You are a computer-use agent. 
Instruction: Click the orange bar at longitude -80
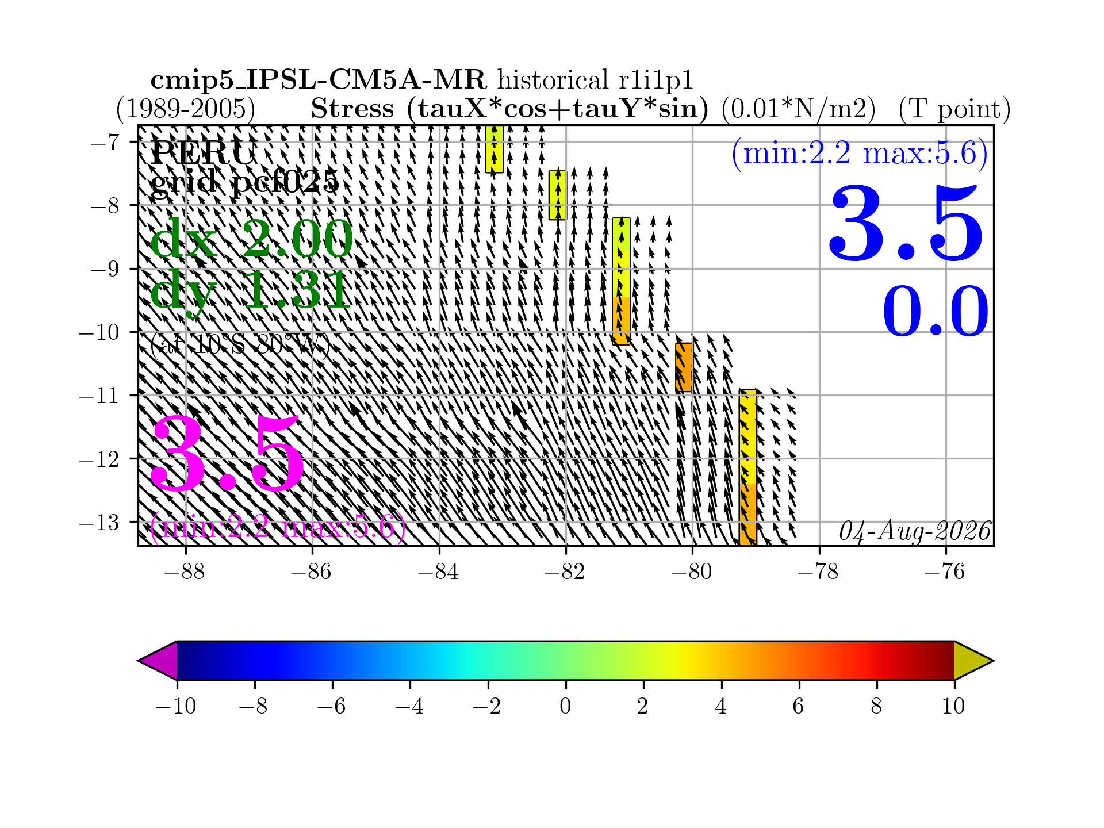pyautogui.click(x=684, y=367)
